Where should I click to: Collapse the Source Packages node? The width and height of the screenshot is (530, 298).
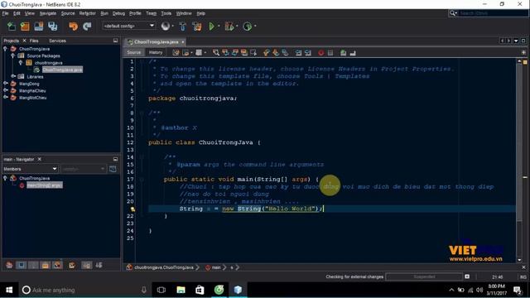(13, 55)
